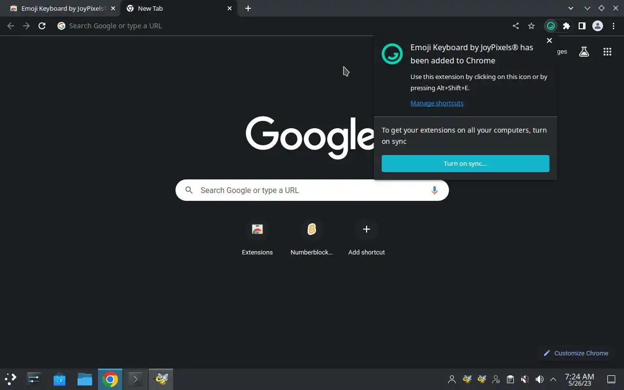This screenshot has width=624, height=390.
Task: Open the Chrome three-dot menu
Action: click(613, 26)
